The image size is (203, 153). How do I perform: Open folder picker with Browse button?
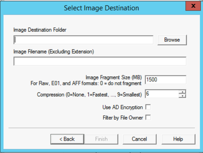(172, 40)
